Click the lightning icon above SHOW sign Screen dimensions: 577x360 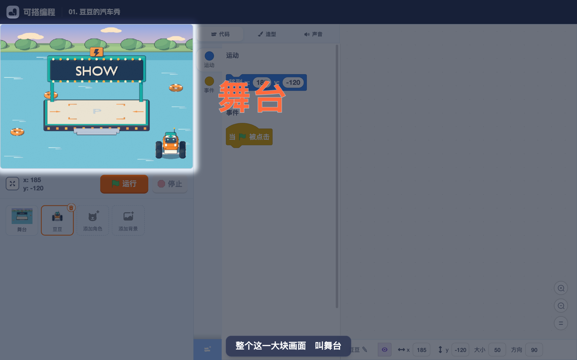96,52
